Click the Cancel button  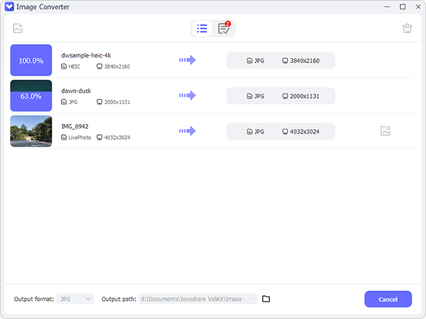pyautogui.click(x=388, y=299)
